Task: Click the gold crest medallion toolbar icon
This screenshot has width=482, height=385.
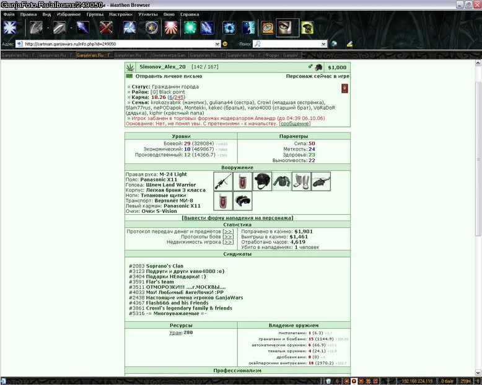Action: pos(152,28)
